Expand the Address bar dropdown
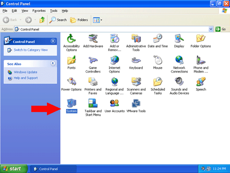The image size is (230, 173). tap(211, 29)
